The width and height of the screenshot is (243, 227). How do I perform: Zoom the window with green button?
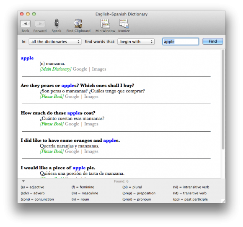click(x=34, y=14)
